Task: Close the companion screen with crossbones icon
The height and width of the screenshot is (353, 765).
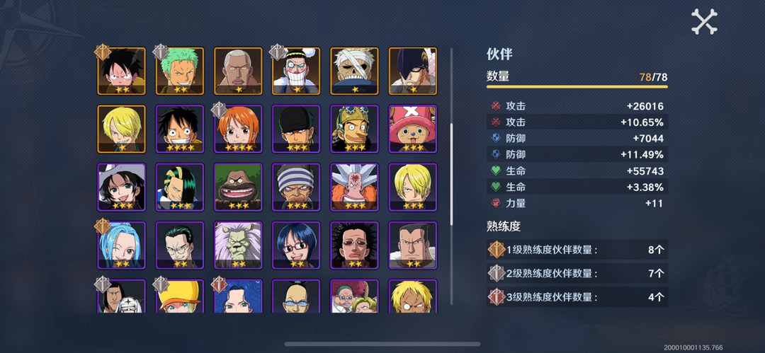Action: coord(704,21)
